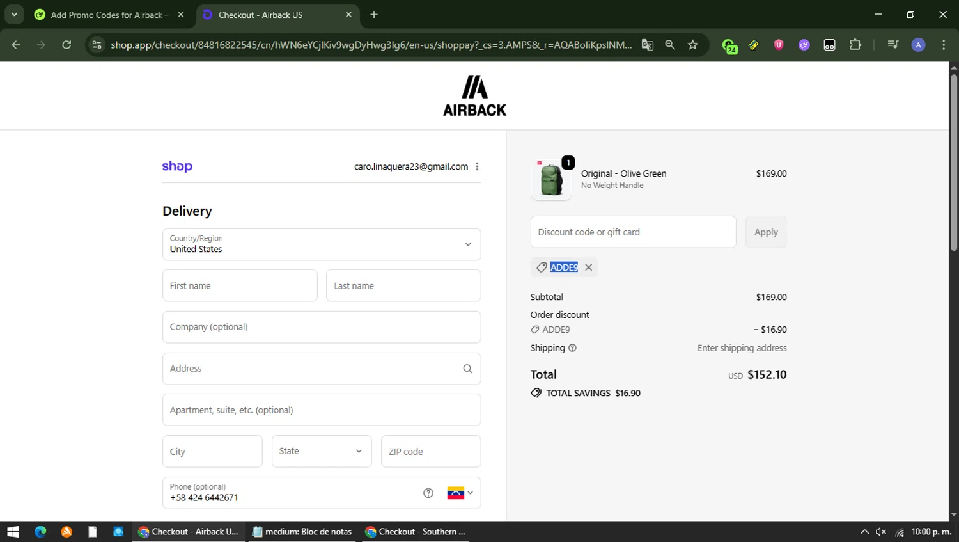Open the Windows Start menu
The image size is (959, 542).
[13, 532]
